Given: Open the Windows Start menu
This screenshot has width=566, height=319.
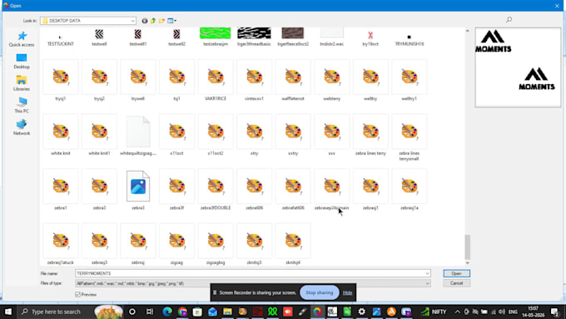Looking at the screenshot, I should coord(7,312).
